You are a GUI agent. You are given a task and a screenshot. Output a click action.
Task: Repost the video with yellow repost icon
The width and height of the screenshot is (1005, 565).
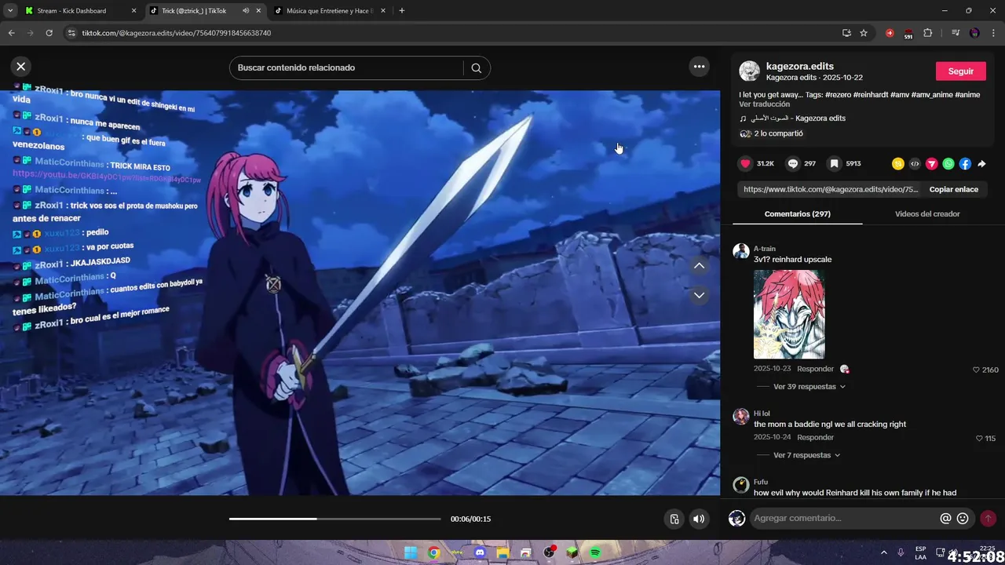[x=898, y=164]
